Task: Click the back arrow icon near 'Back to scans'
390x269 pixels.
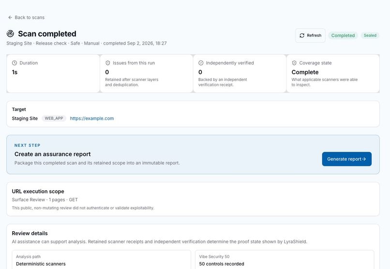Action: (10, 17)
